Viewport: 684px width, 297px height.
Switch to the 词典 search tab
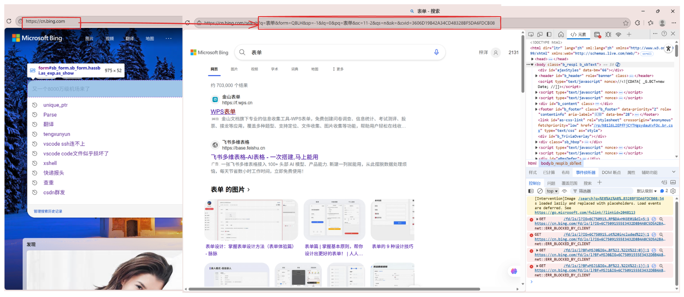(x=295, y=69)
